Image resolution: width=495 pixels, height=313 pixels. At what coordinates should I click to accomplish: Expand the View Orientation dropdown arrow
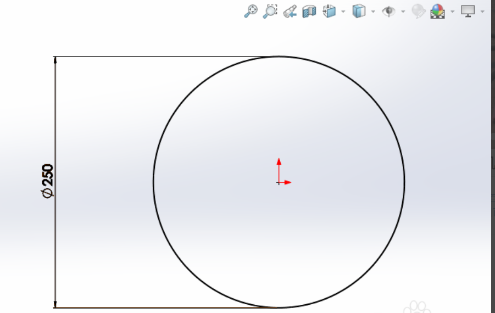tap(343, 12)
